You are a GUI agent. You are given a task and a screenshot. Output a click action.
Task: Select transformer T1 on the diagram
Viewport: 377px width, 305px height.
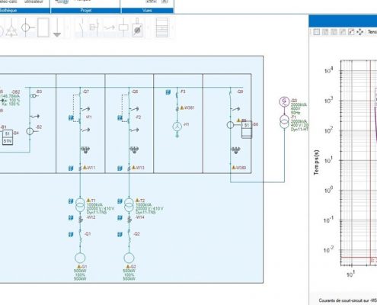(80, 205)
